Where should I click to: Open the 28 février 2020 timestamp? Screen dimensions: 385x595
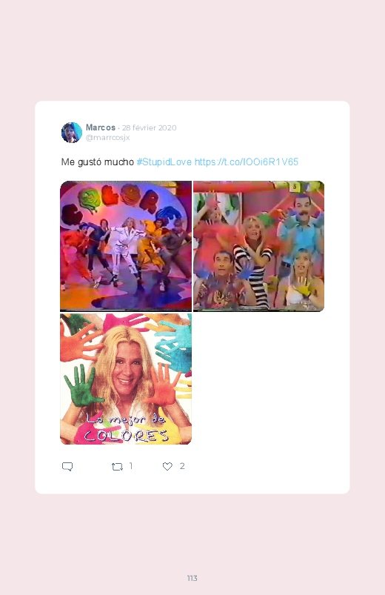[149, 128]
